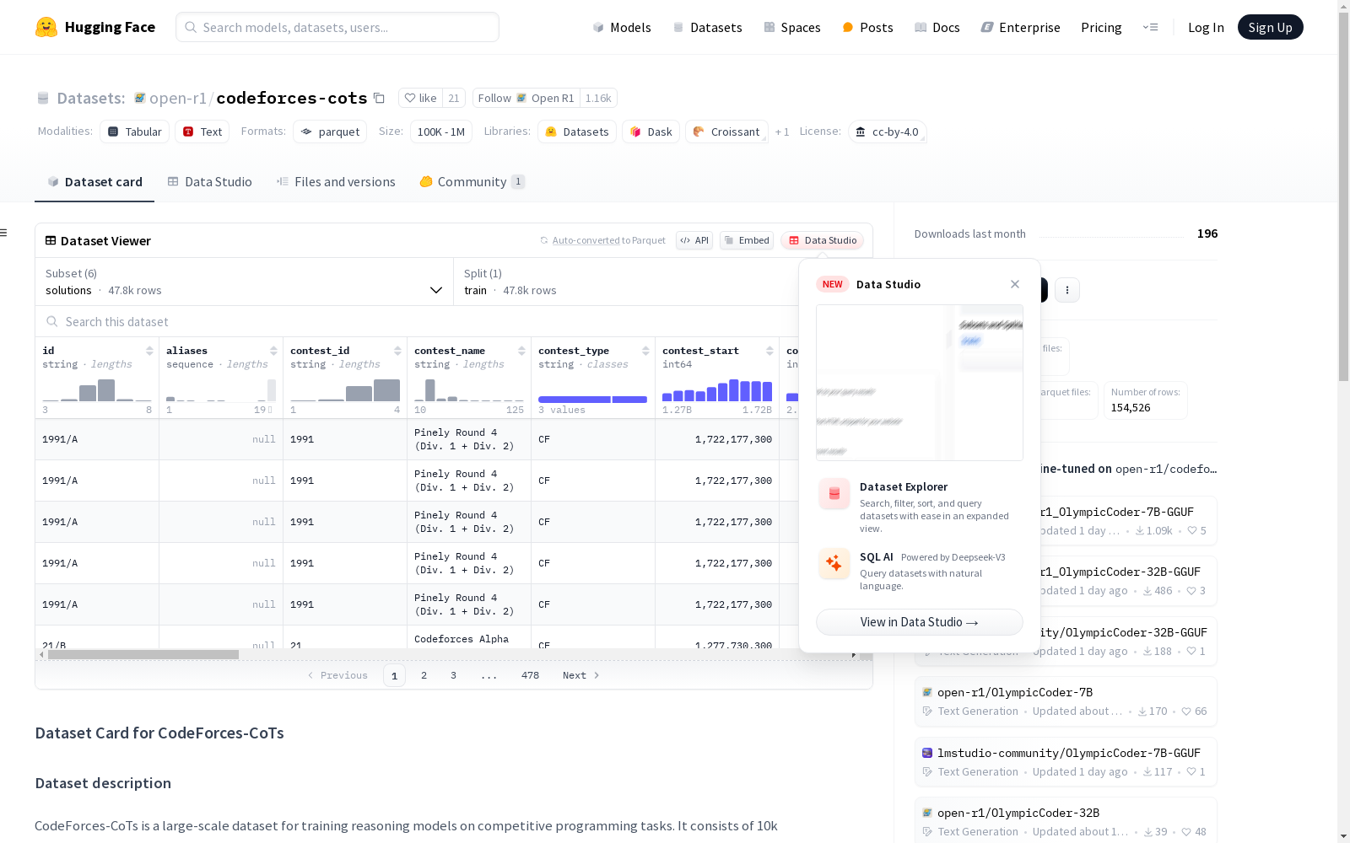Go to page 3 of the table
1350x843 pixels.
(x=453, y=675)
